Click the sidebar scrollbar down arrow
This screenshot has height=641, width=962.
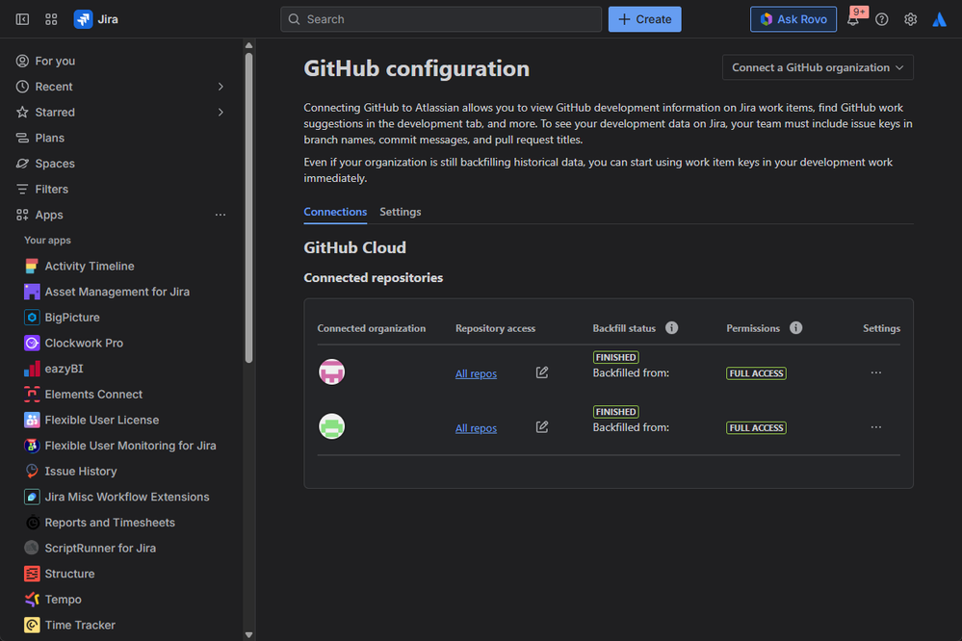click(x=248, y=635)
